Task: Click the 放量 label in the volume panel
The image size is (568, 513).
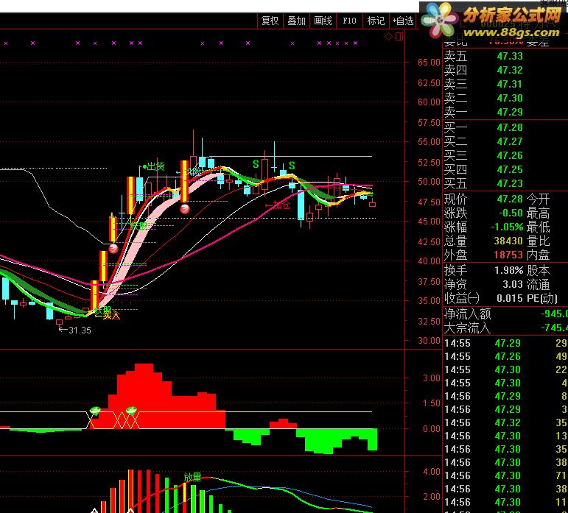Action: [x=192, y=477]
